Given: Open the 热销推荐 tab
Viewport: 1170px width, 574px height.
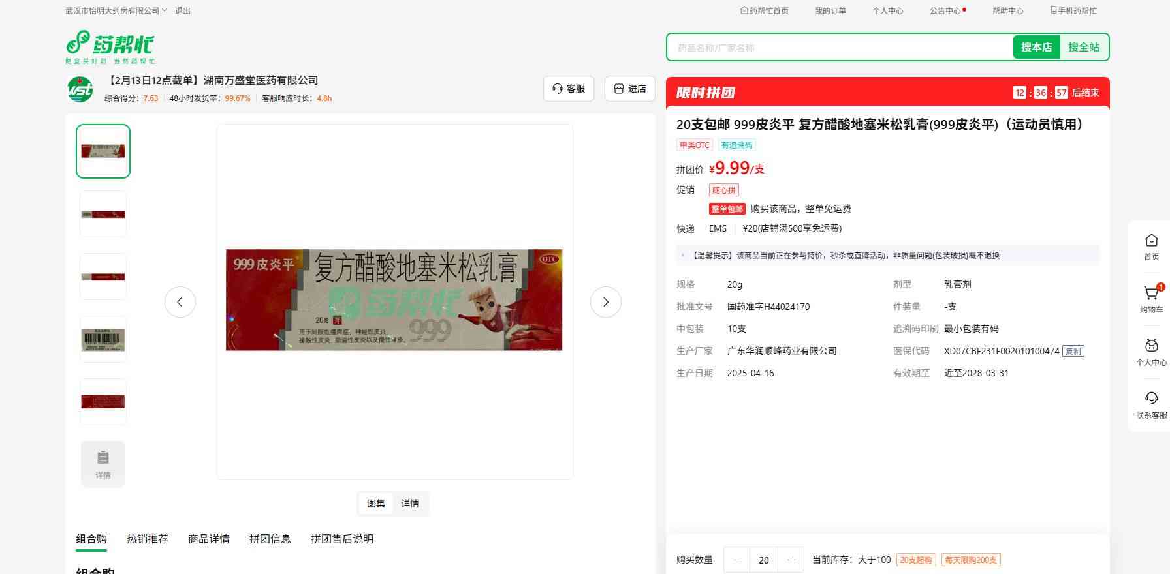Looking at the screenshot, I should (x=148, y=539).
